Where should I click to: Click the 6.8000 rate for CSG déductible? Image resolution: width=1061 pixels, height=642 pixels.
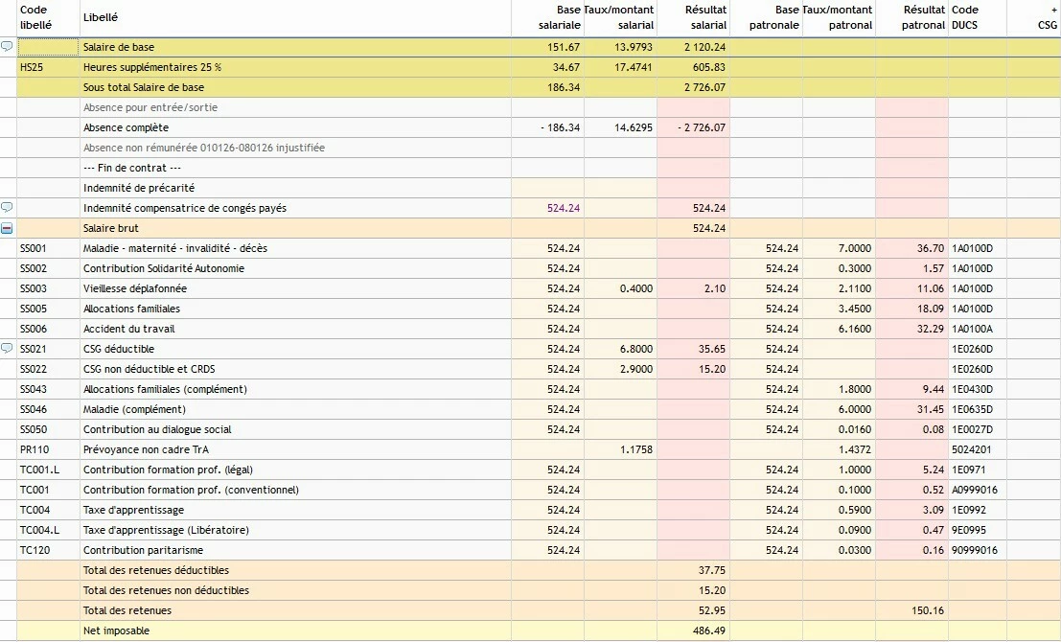(x=636, y=349)
